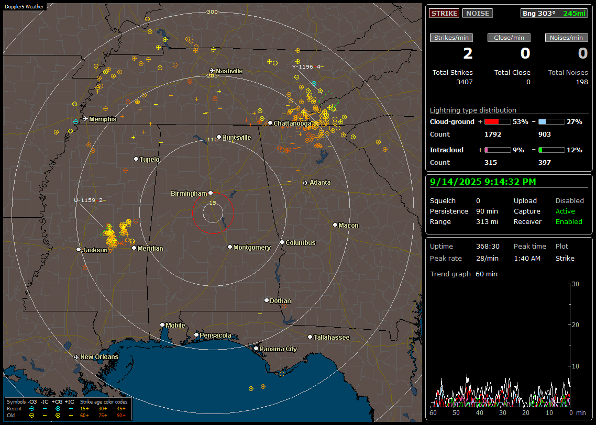Viewport: 596px width, 425px height.
Task: Click the Doppler5 Weather title label
Action: [24, 6]
